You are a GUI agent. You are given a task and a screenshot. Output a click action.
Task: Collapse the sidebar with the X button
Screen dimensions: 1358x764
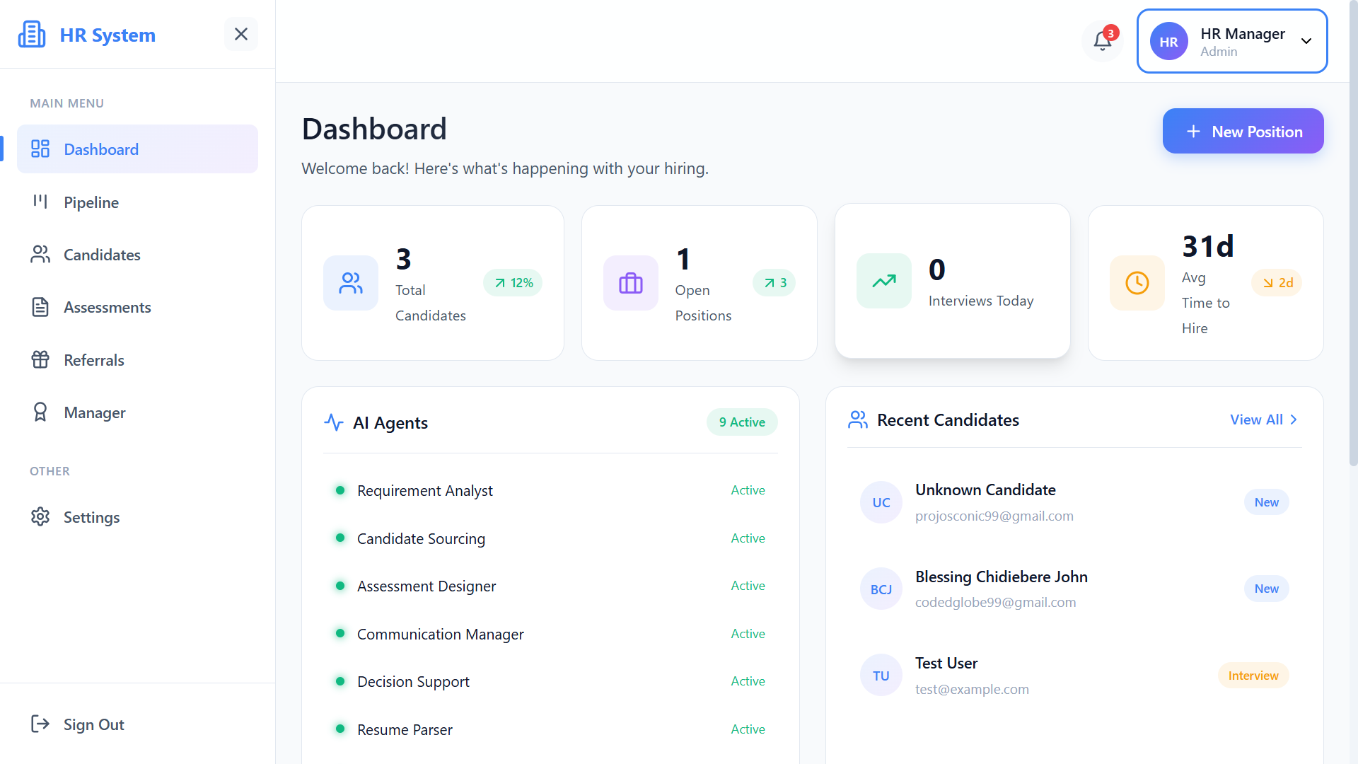pyautogui.click(x=240, y=34)
